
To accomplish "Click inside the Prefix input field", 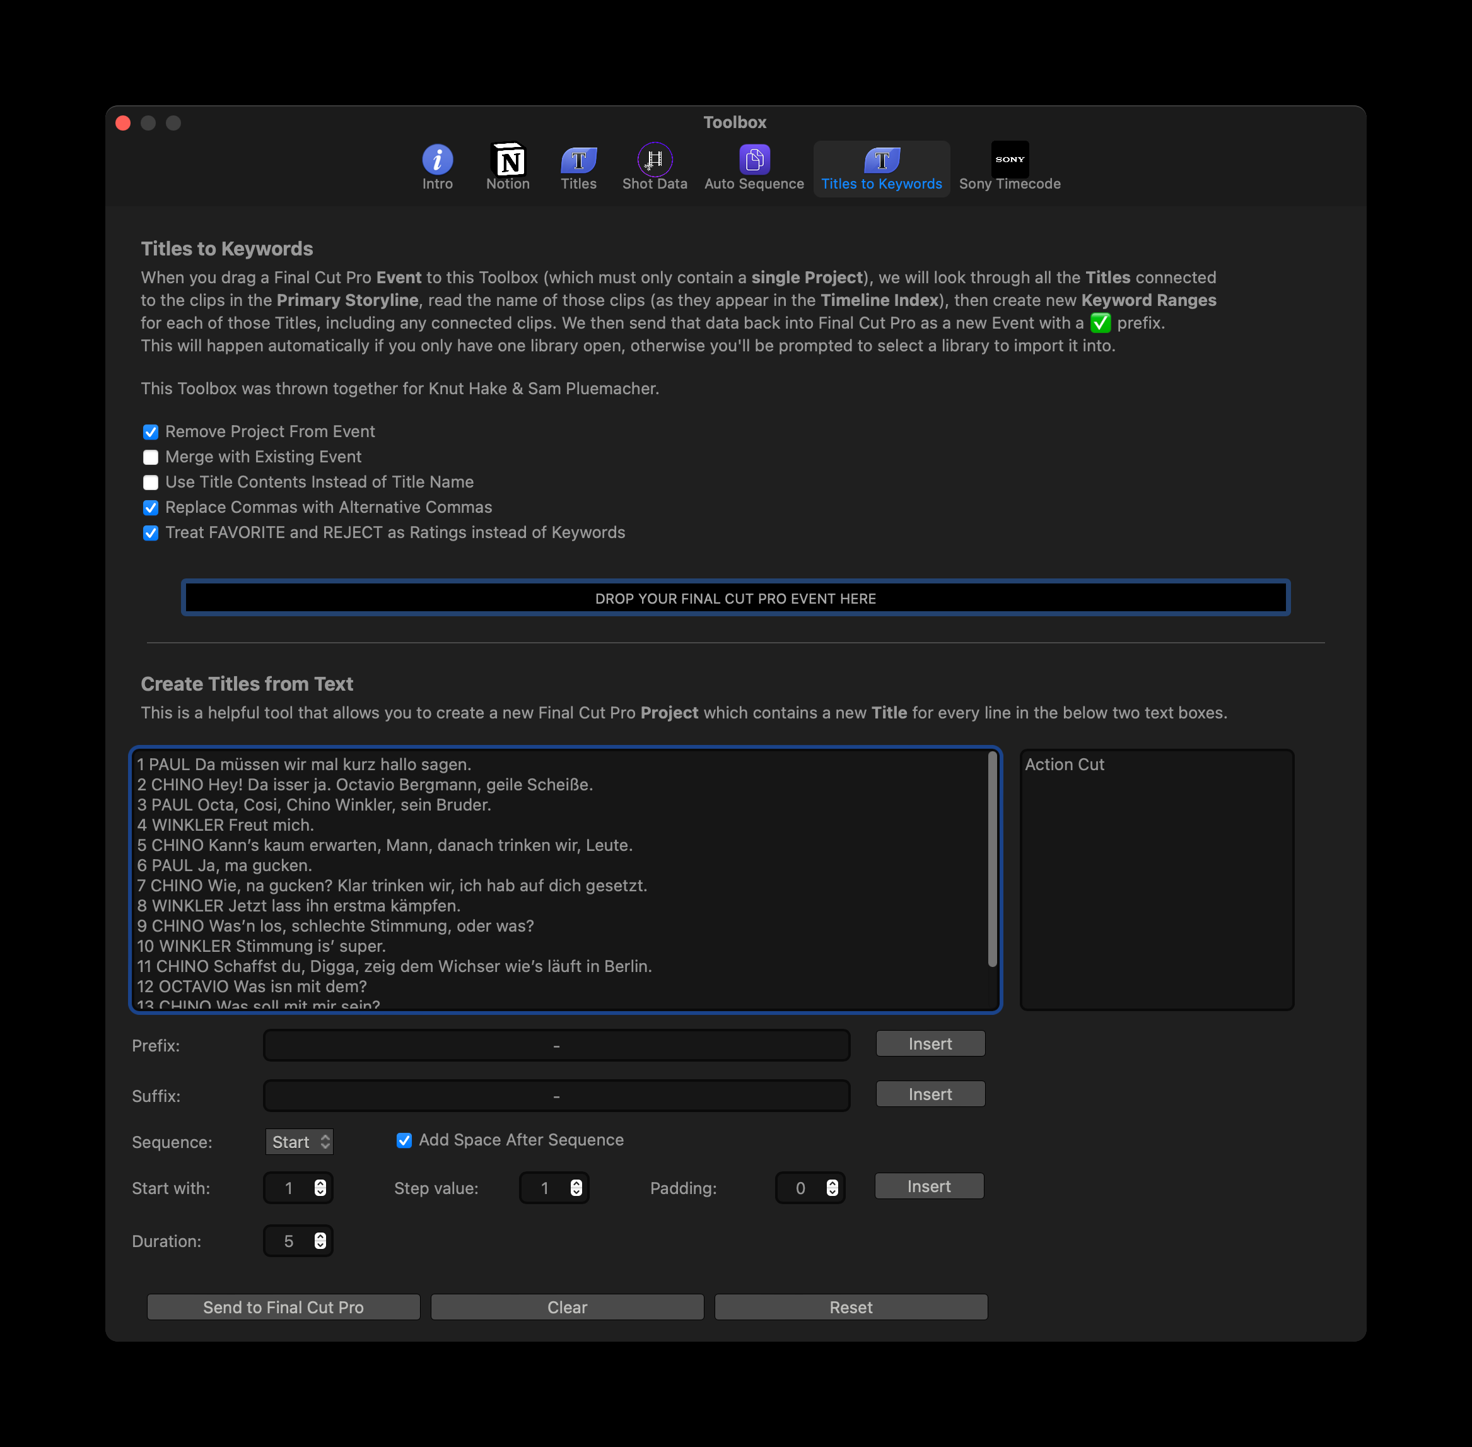I will coord(556,1045).
